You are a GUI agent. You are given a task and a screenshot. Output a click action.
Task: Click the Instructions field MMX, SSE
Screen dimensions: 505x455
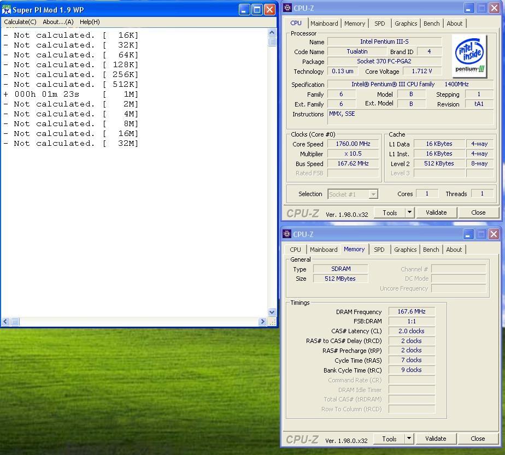(410, 117)
